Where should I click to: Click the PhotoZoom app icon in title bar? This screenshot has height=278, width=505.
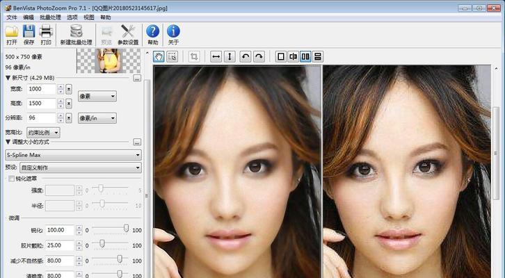8,7
